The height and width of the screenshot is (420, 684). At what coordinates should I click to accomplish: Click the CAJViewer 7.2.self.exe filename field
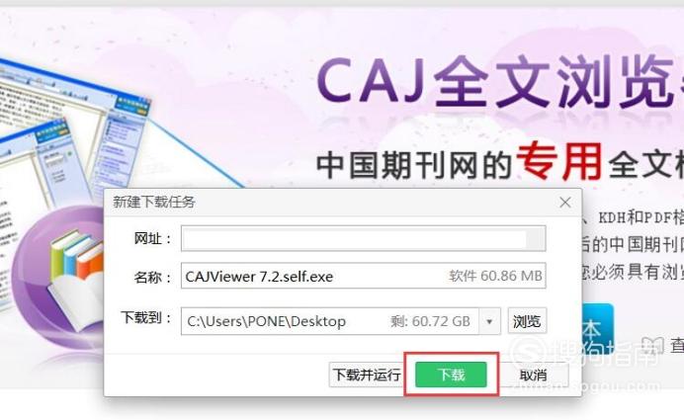363,276
